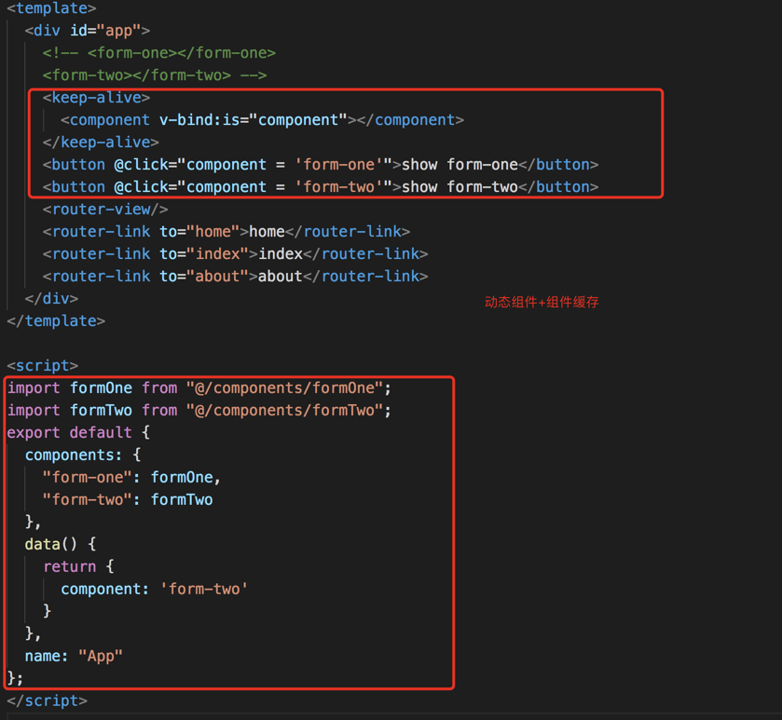The width and height of the screenshot is (782, 720).
Task: Click the 'return {' line
Action: 78,566
